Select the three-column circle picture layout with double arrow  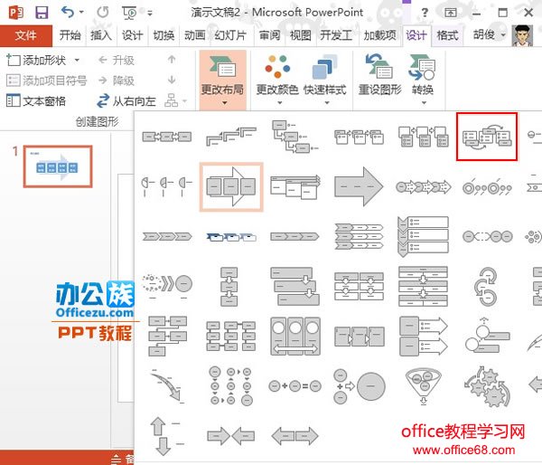pyautogui.click(x=295, y=337)
